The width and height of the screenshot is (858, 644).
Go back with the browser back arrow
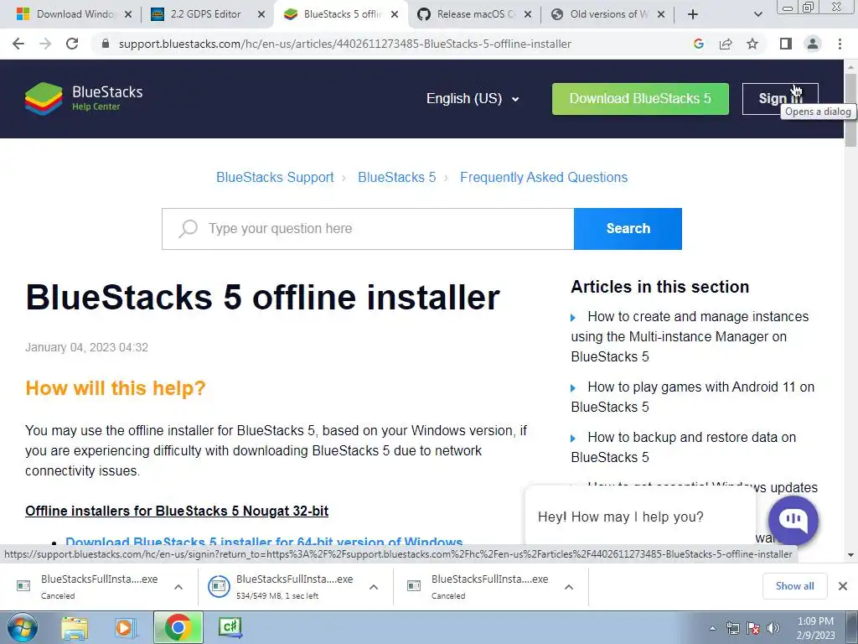18,44
